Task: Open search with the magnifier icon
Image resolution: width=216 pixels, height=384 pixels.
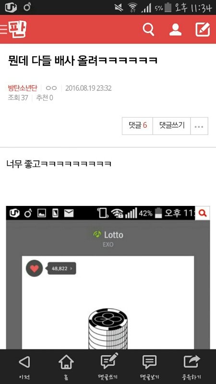Action: pyautogui.click(x=148, y=30)
